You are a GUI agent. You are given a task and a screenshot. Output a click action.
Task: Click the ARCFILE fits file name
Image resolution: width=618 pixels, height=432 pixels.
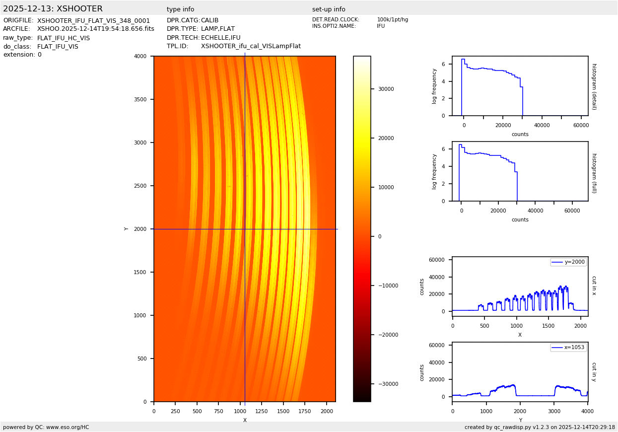95,29
